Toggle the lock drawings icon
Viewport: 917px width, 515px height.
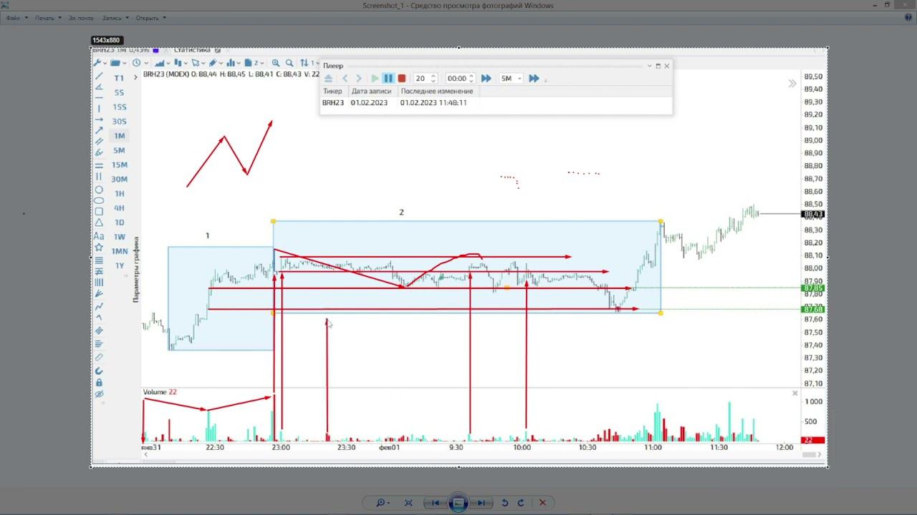tap(99, 383)
